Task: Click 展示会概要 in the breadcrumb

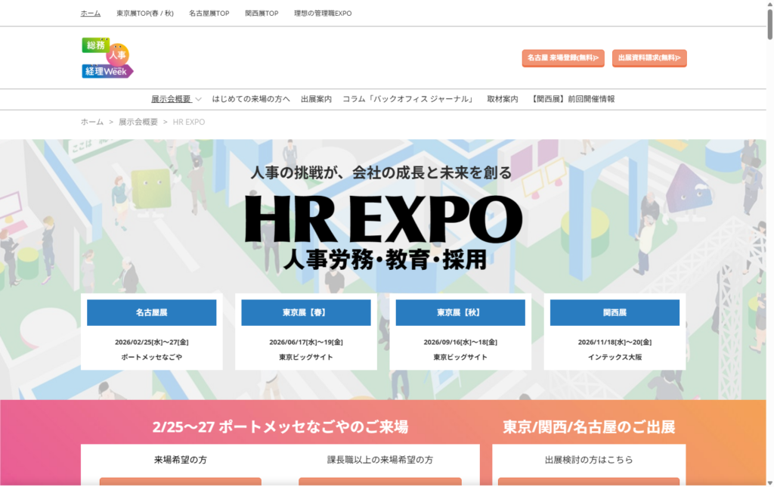Action: click(138, 122)
